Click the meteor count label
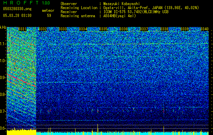The width and height of the screenshot is (213, 135). point(48,10)
